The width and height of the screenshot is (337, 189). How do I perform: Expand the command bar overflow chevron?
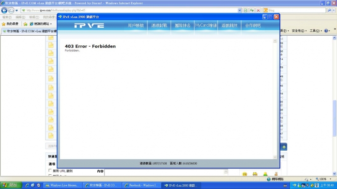[x=335, y=29]
